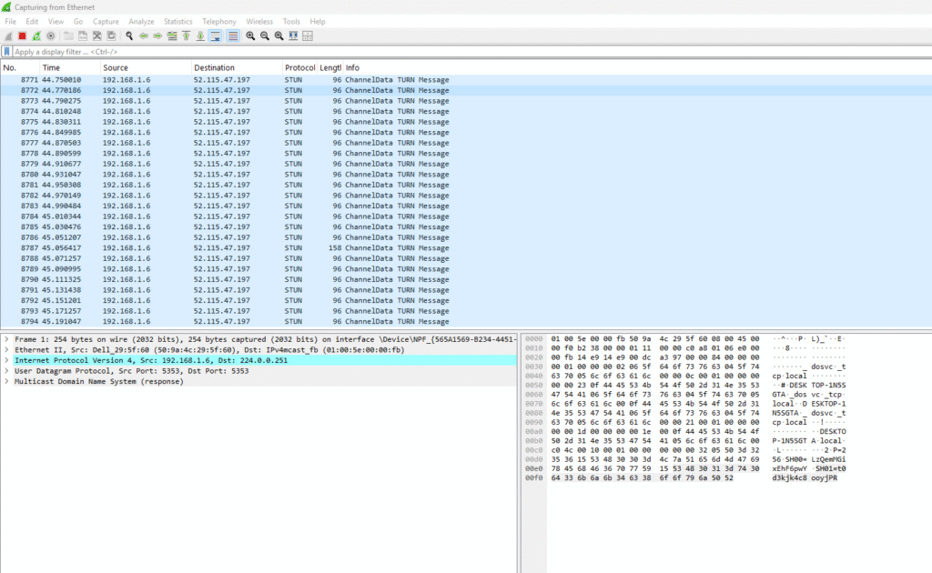Click the Find a packet magnifier icon
Image resolution: width=932 pixels, height=573 pixels.
(130, 35)
